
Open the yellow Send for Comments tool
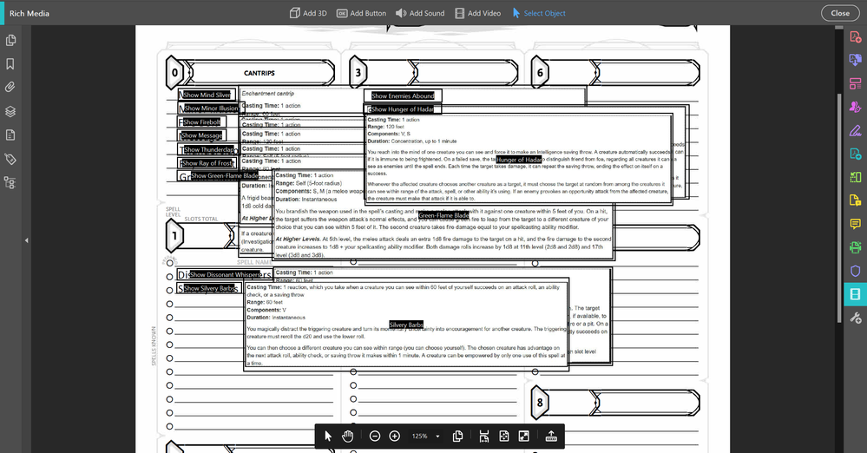click(x=855, y=200)
